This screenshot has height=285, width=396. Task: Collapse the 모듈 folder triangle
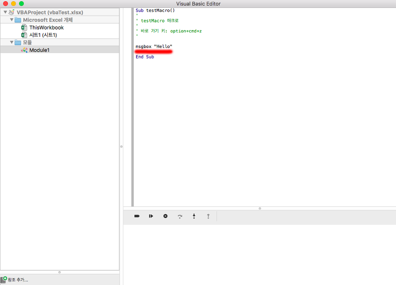(x=12, y=42)
